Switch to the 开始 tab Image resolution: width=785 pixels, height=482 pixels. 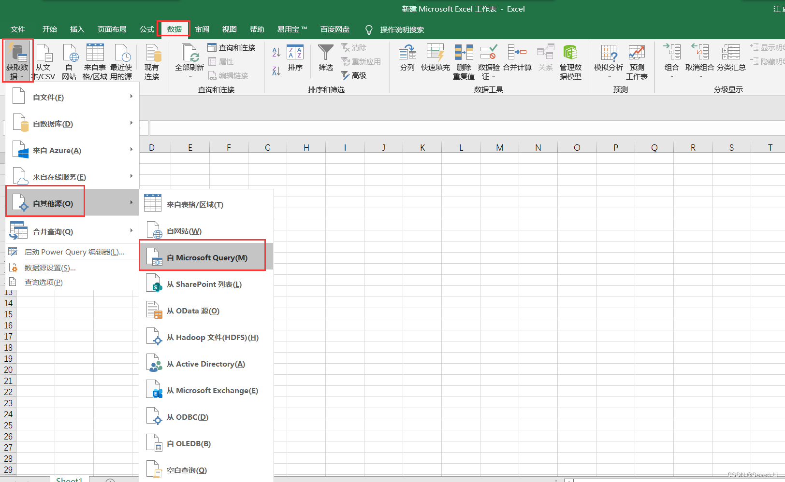click(x=49, y=29)
